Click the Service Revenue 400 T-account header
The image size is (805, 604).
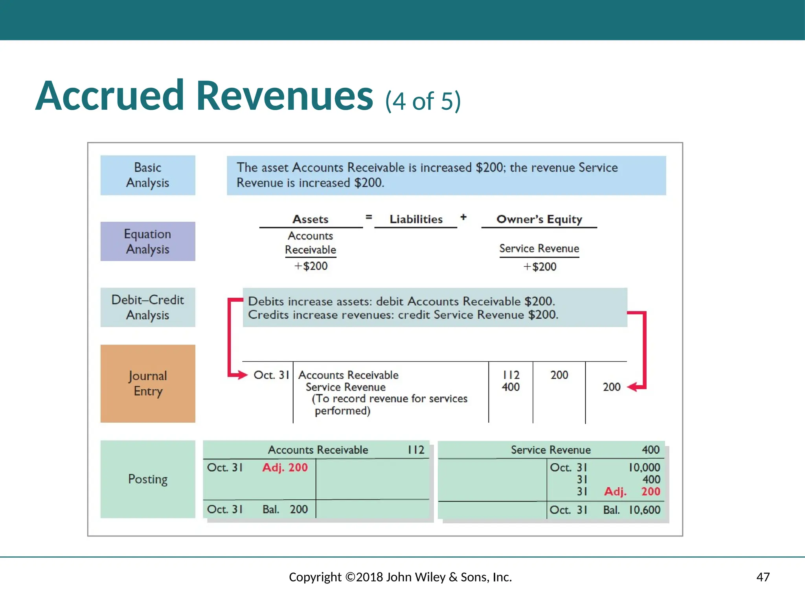(x=551, y=450)
